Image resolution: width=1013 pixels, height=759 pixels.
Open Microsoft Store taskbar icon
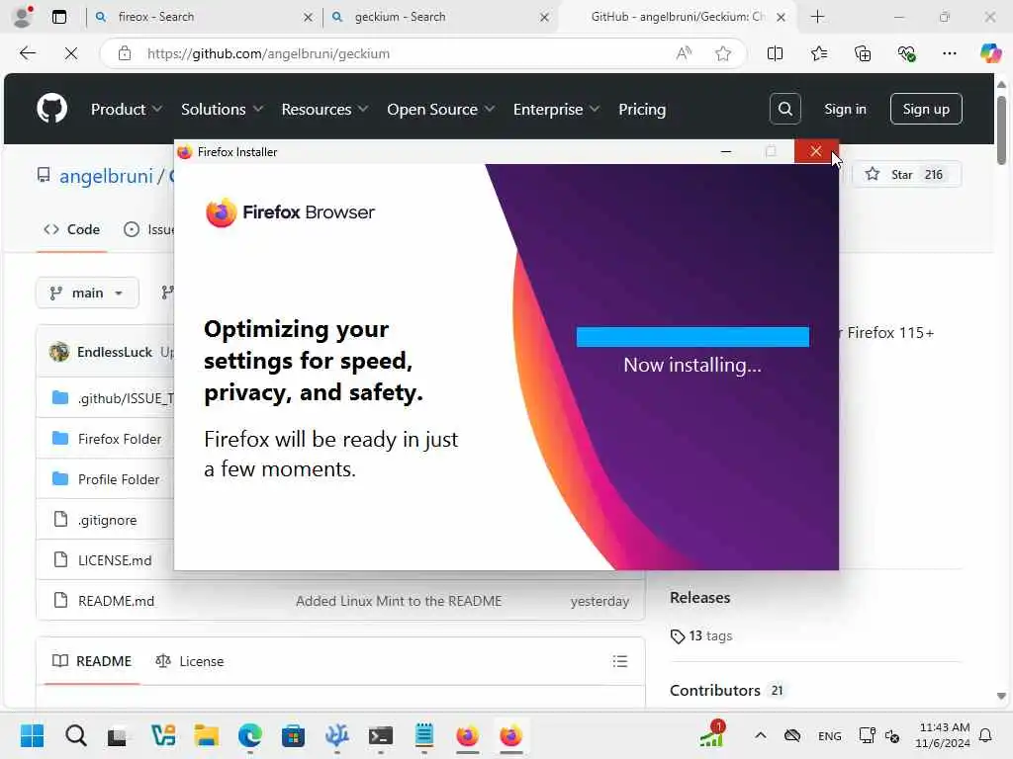point(293,735)
